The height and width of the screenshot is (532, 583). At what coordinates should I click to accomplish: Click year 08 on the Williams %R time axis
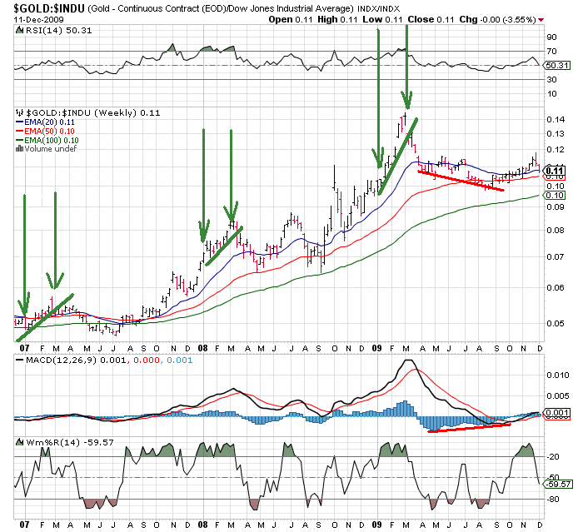point(202,525)
